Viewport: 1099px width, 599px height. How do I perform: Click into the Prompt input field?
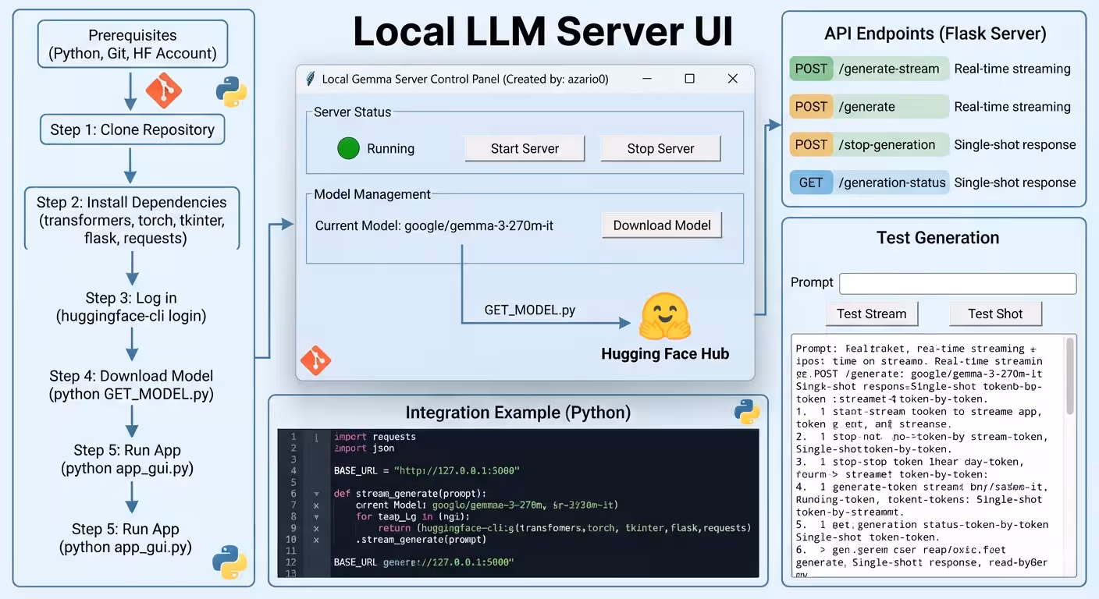[958, 283]
